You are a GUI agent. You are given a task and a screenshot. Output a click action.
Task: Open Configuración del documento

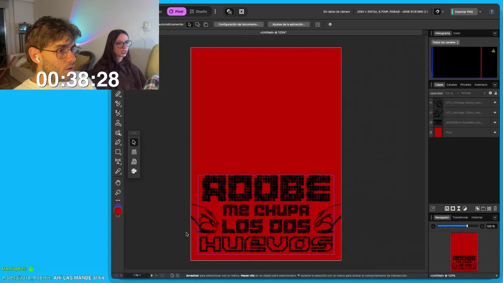click(x=239, y=24)
